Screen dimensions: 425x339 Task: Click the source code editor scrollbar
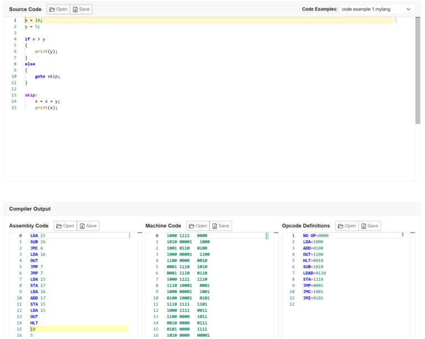click(417, 70)
